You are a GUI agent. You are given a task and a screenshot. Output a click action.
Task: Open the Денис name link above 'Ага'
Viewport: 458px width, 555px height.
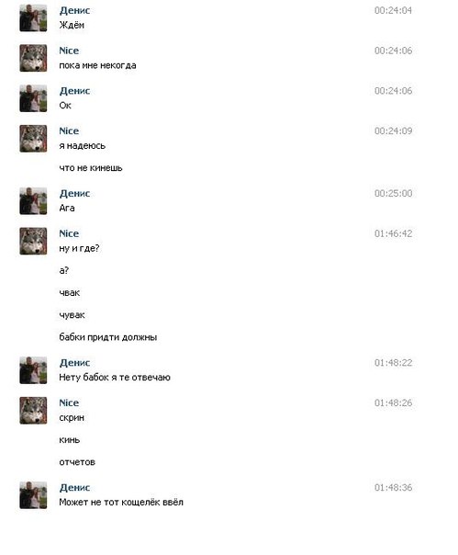coord(74,193)
